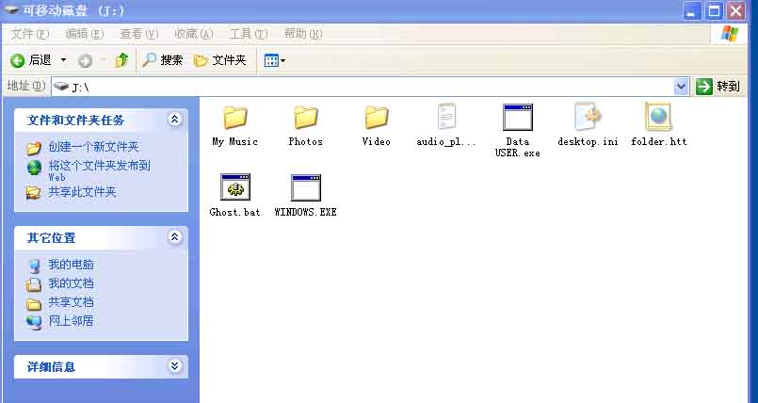Click 共享此文件夹 link
This screenshot has width=758, height=403.
82,192
